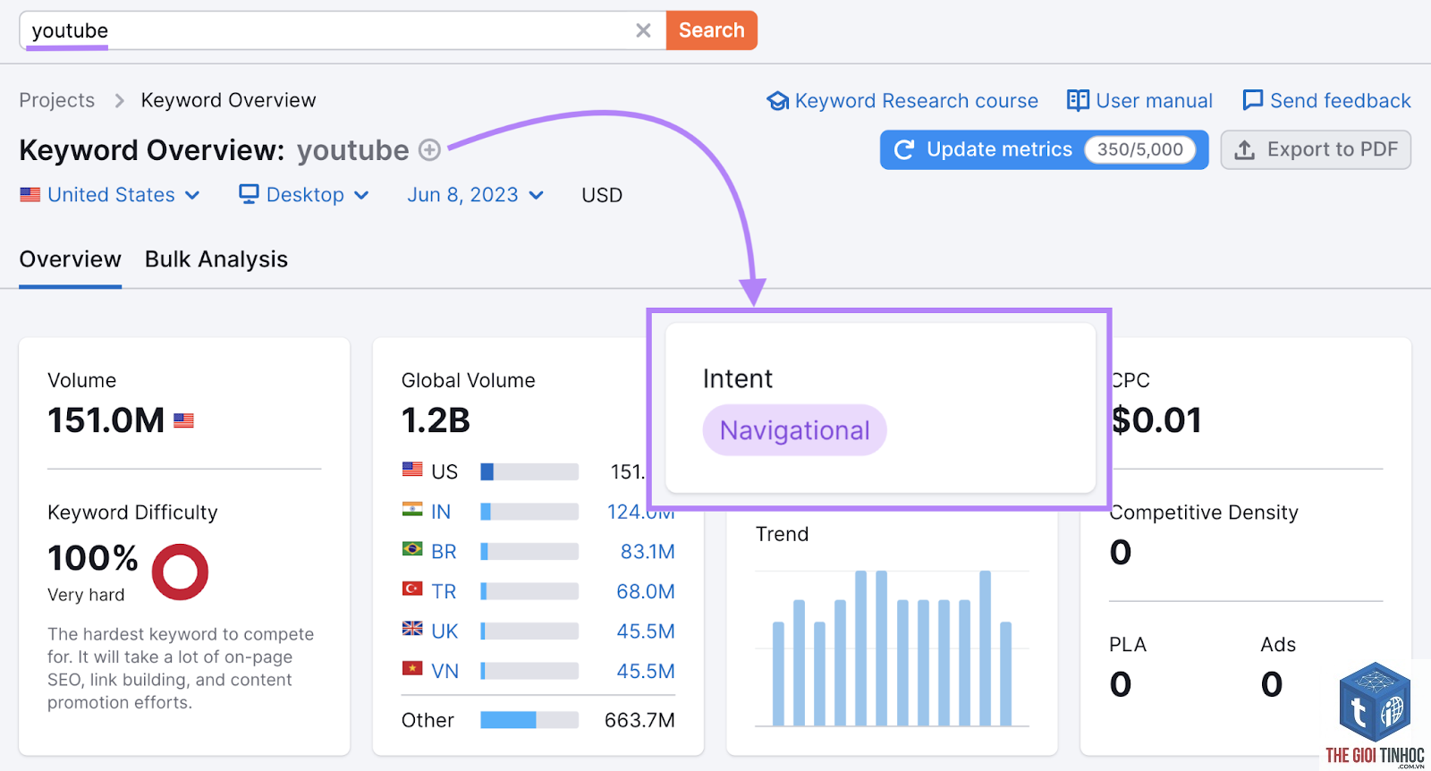This screenshot has height=771, width=1431.
Task: Open the Desktop device dropdown
Action: (304, 195)
